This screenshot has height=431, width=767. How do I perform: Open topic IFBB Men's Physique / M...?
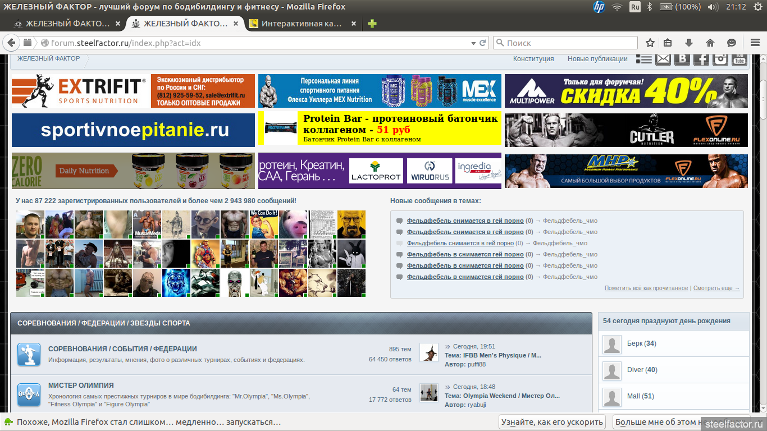pyautogui.click(x=502, y=355)
